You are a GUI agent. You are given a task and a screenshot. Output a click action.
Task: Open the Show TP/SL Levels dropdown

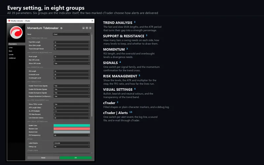click(72, 104)
